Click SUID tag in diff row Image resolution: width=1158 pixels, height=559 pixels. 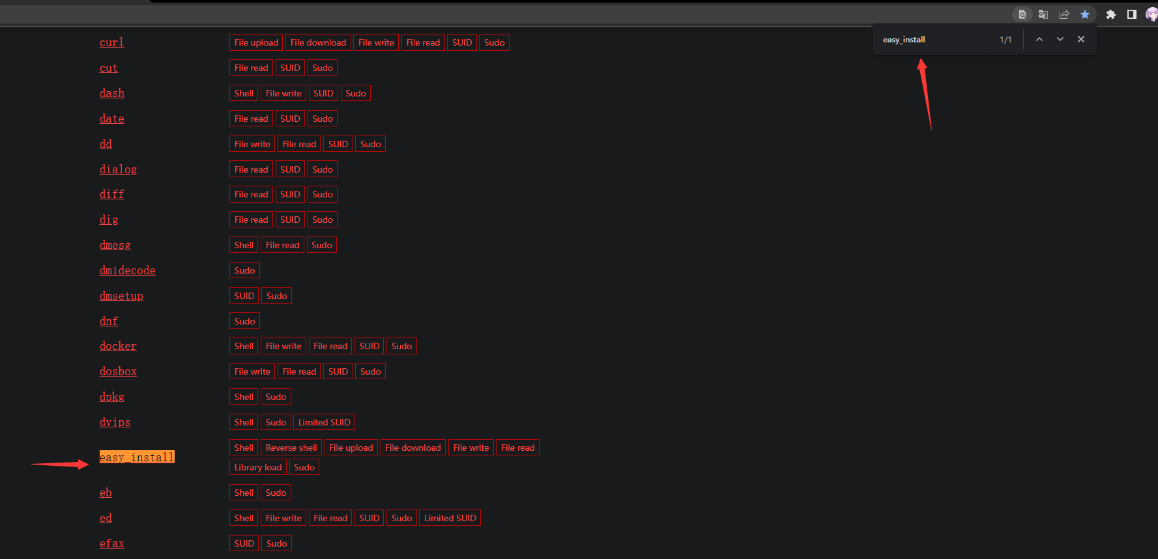[x=290, y=194]
